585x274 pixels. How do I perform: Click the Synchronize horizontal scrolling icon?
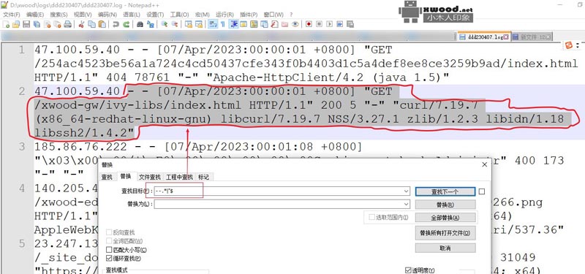199,24
